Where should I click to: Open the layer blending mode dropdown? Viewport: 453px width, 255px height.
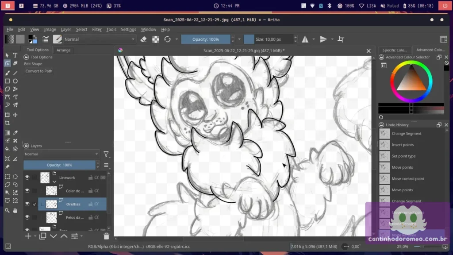[x=61, y=154]
